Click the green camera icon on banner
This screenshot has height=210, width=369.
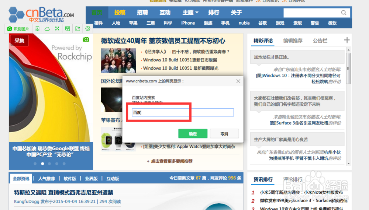click(86, 39)
